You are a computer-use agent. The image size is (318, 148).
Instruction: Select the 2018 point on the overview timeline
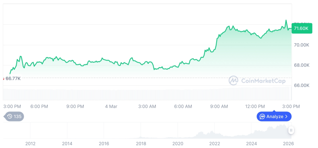(141, 144)
